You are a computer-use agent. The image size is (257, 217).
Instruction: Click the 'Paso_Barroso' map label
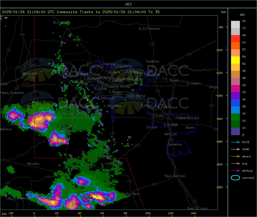pyautogui.click(x=175, y=176)
